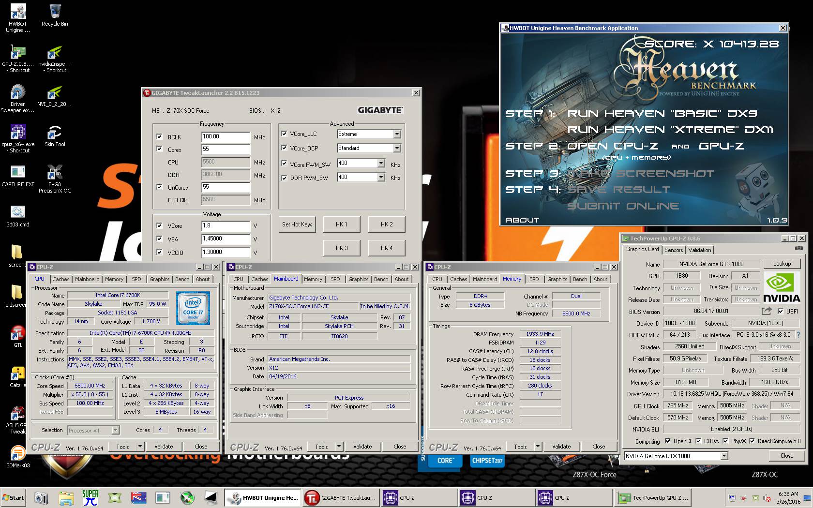This screenshot has height=508, width=813.
Task: Open the 3d03.cmd desktop icon
Action: (x=18, y=216)
